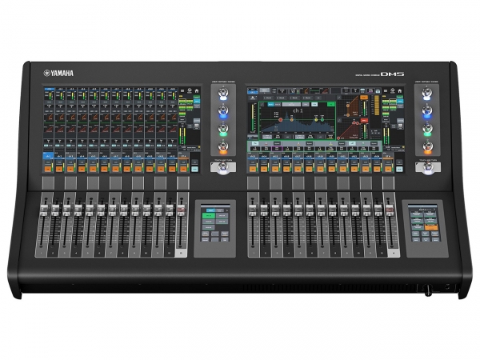The width and height of the screenshot is (480, 360).
Task: Tap green button on left small touchscreen
Action: pos(208,215)
